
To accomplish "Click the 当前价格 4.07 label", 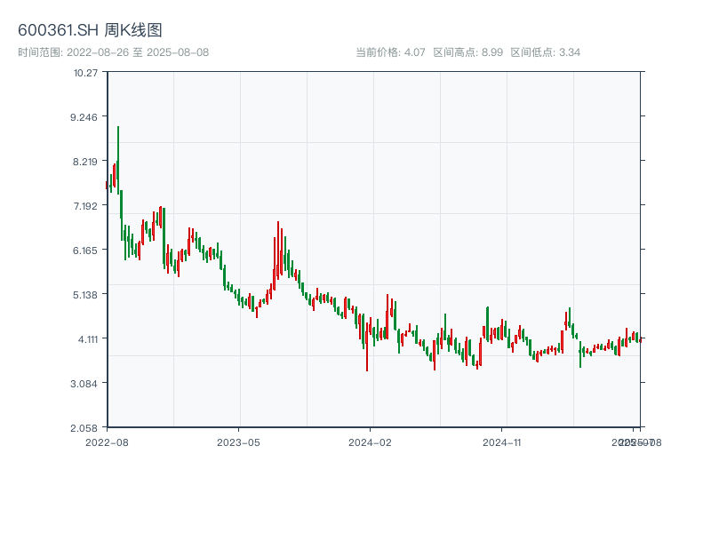I will [389, 52].
